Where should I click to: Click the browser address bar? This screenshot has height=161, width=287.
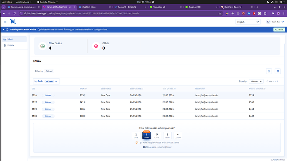pyautogui.click(x=121, y=13)
